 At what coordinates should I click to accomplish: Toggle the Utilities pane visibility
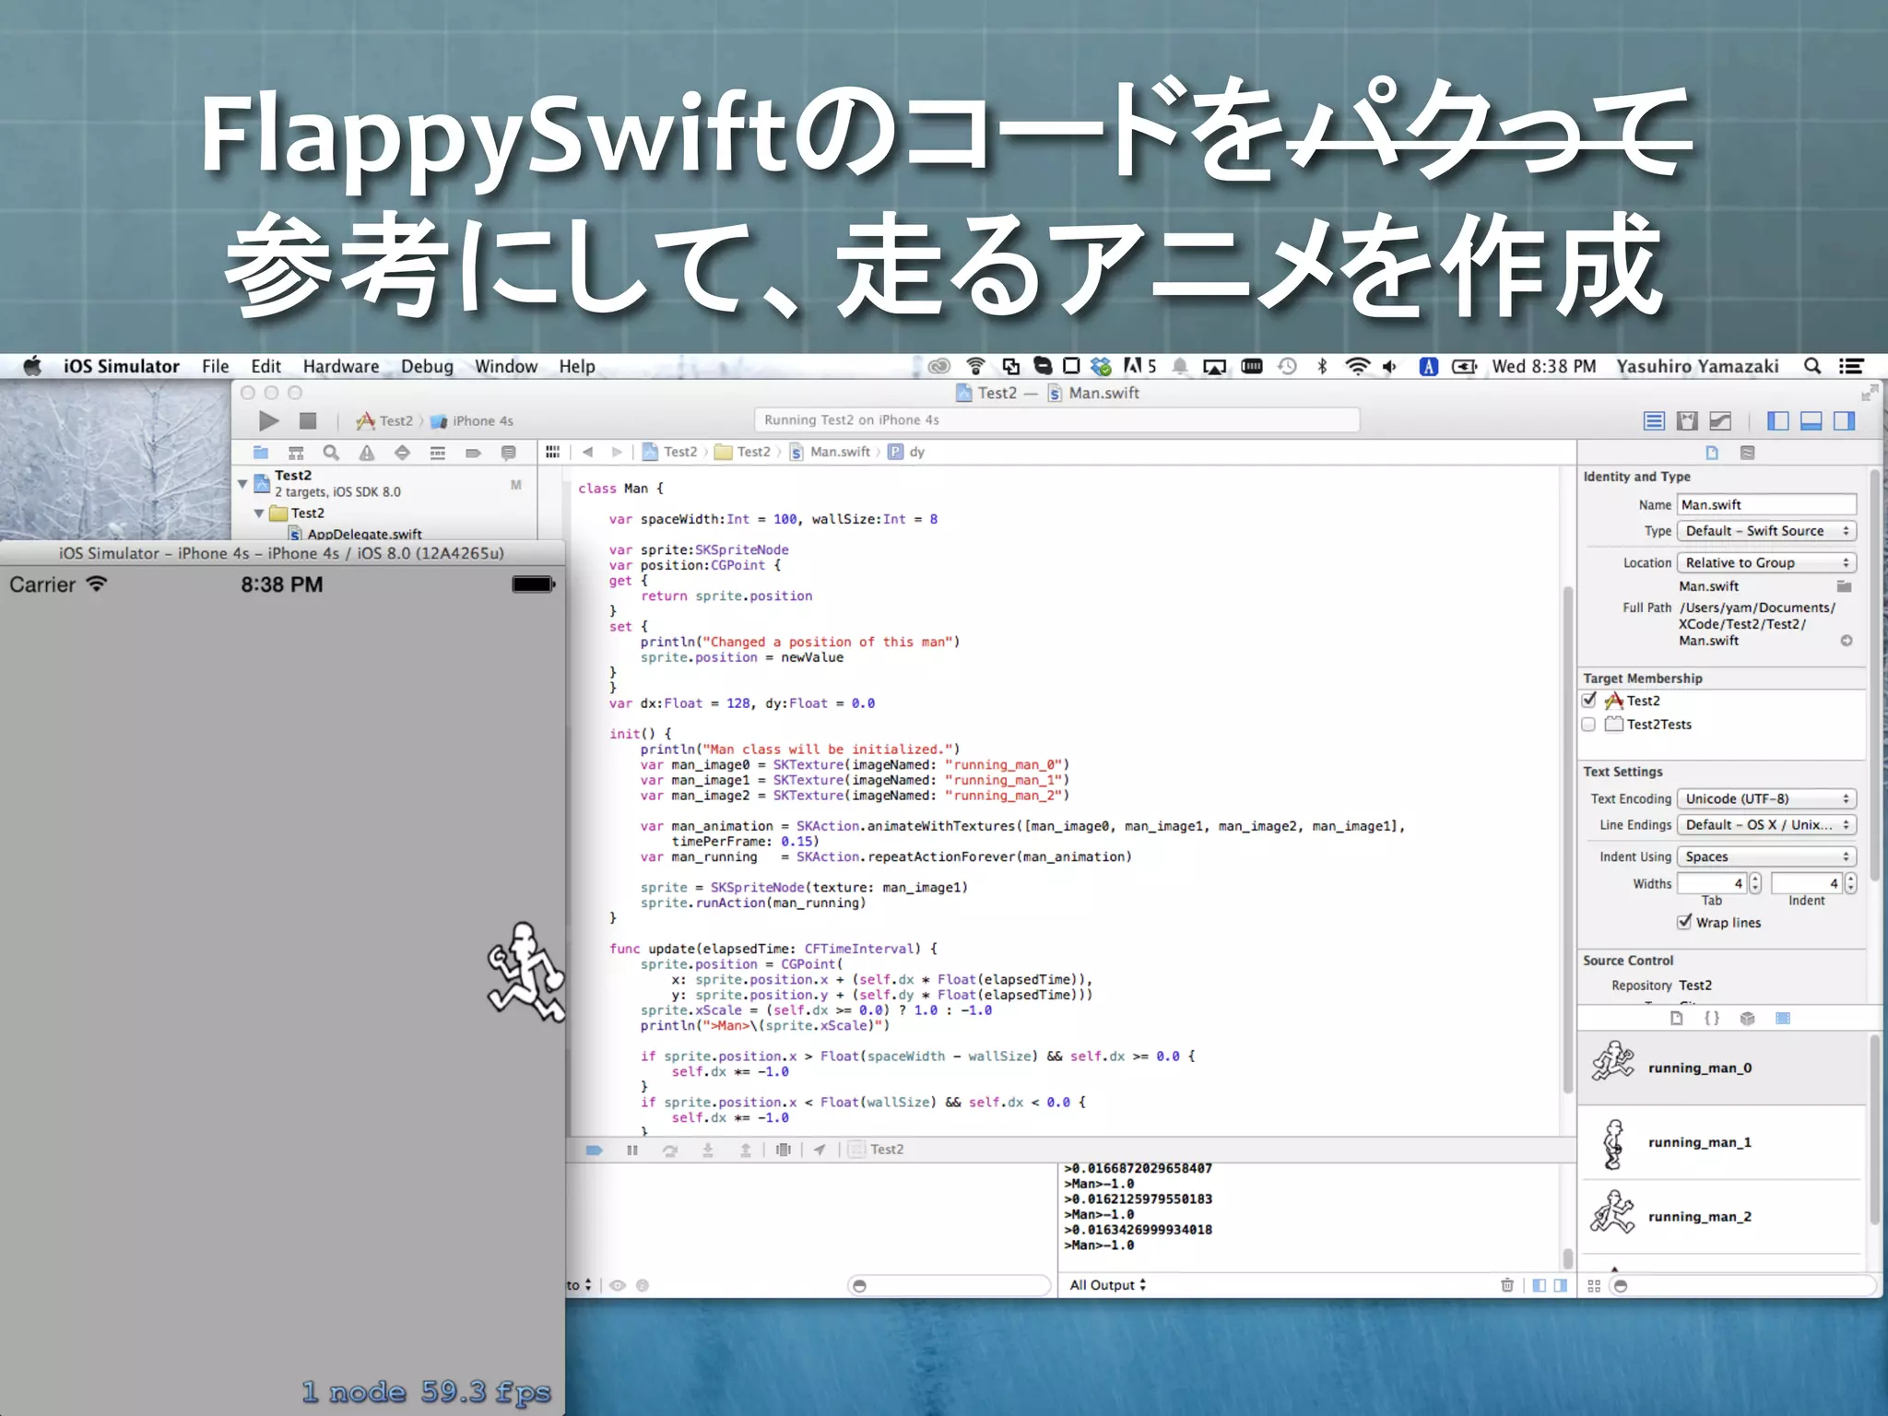1845,421
